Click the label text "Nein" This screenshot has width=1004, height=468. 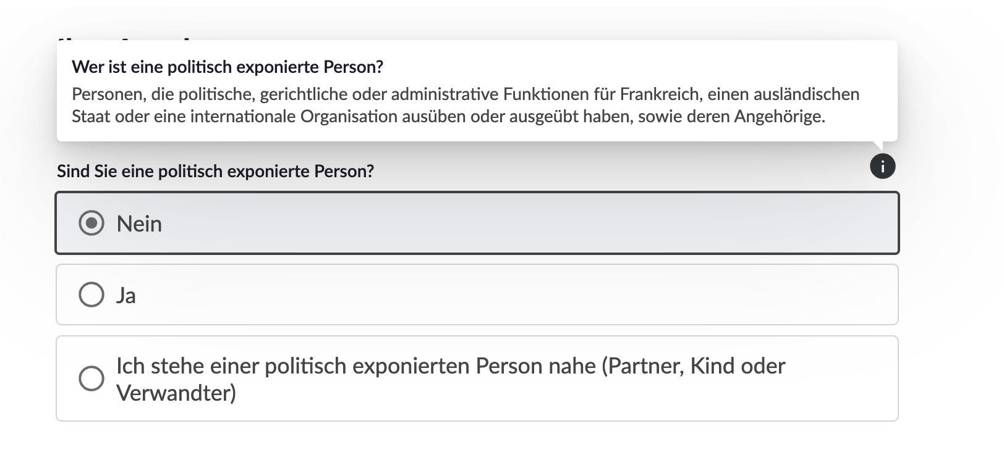click(139, 224)
